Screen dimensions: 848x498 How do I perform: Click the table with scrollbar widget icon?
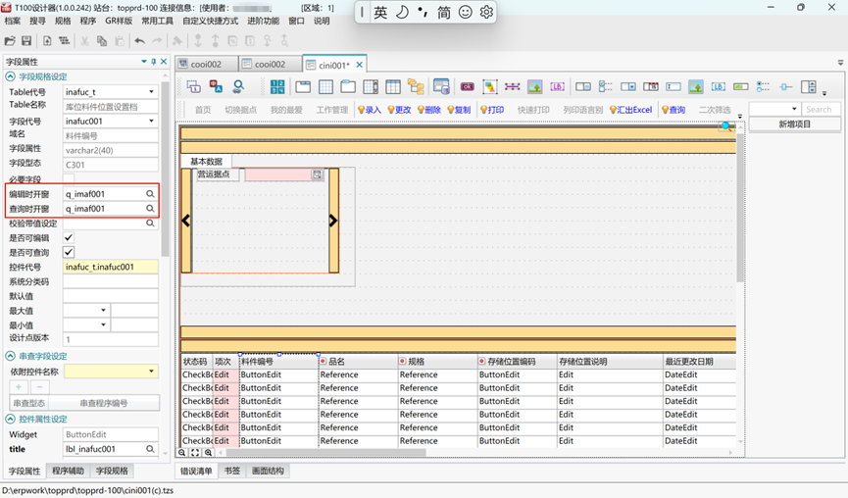371,86
